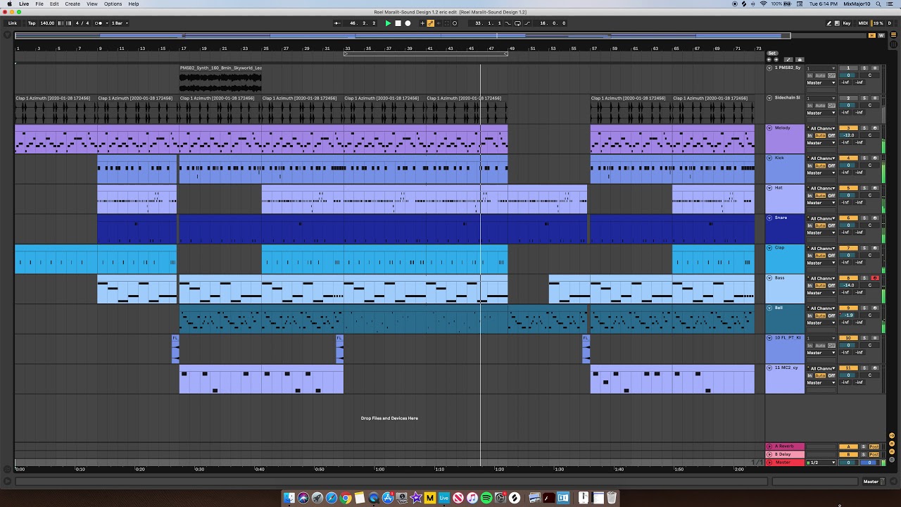Viewport: 901px width, 507px height.
Task: Select the A Reverb return track
Action: 785,446
